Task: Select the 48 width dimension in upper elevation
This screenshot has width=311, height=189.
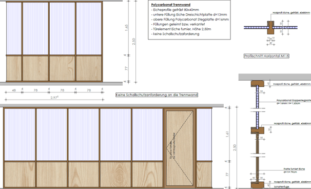Action: pyautogui.click(x=14, y=90)
